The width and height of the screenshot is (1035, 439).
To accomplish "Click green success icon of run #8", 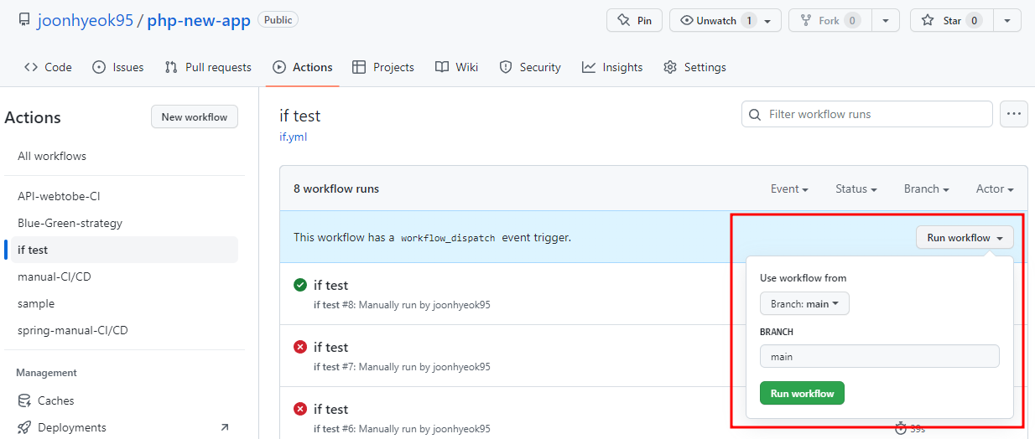I will click(x=300, y=285).
